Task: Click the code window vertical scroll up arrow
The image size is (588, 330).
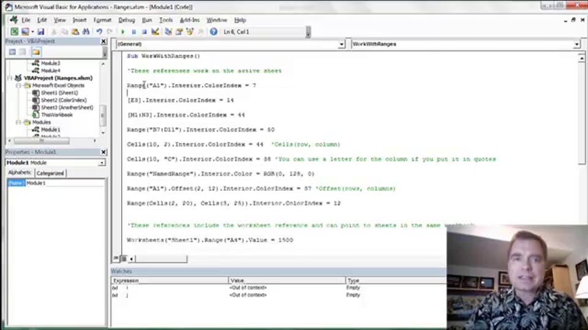Action: click(x=581, y=57)
